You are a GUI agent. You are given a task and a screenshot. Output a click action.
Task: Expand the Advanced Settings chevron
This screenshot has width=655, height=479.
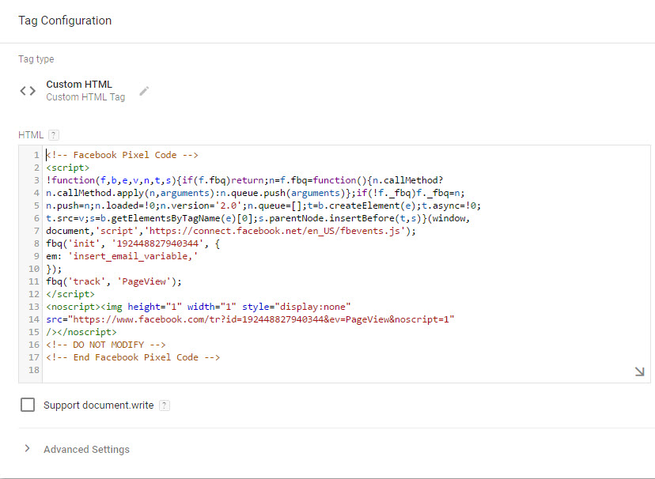pos(27,448)
